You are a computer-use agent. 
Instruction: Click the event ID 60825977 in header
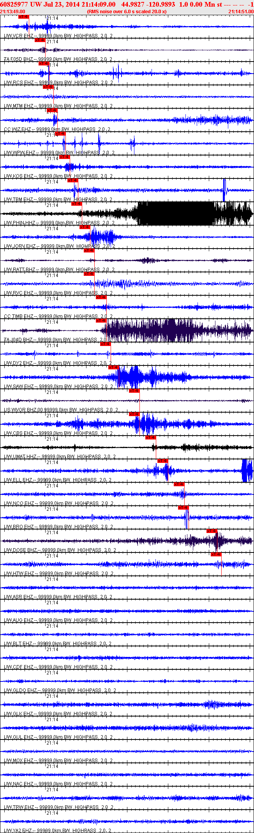click(x=14, y=4)
